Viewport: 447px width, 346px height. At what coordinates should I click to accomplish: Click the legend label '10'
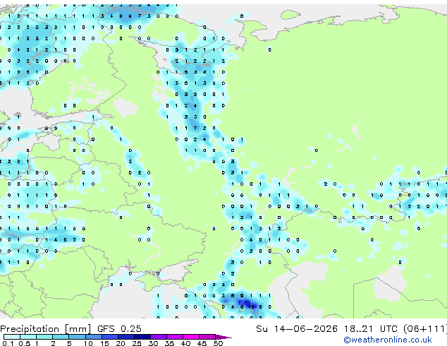88,343
